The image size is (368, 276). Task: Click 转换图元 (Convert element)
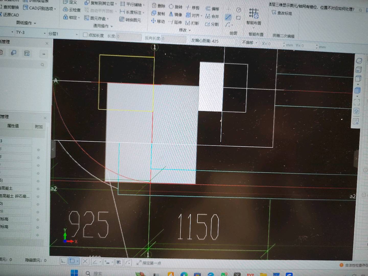[130, 20]
